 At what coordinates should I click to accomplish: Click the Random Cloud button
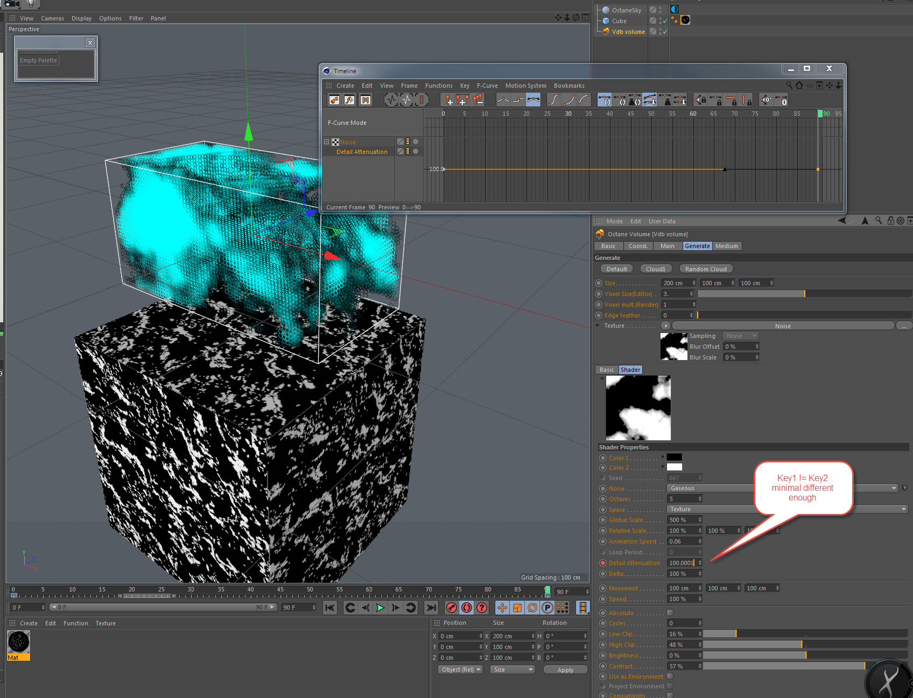[x=706, y=269]
